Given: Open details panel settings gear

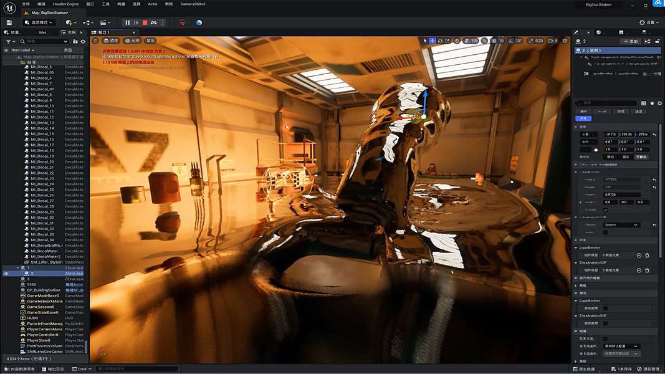Looking at the screenshot, I should point(659,103).
